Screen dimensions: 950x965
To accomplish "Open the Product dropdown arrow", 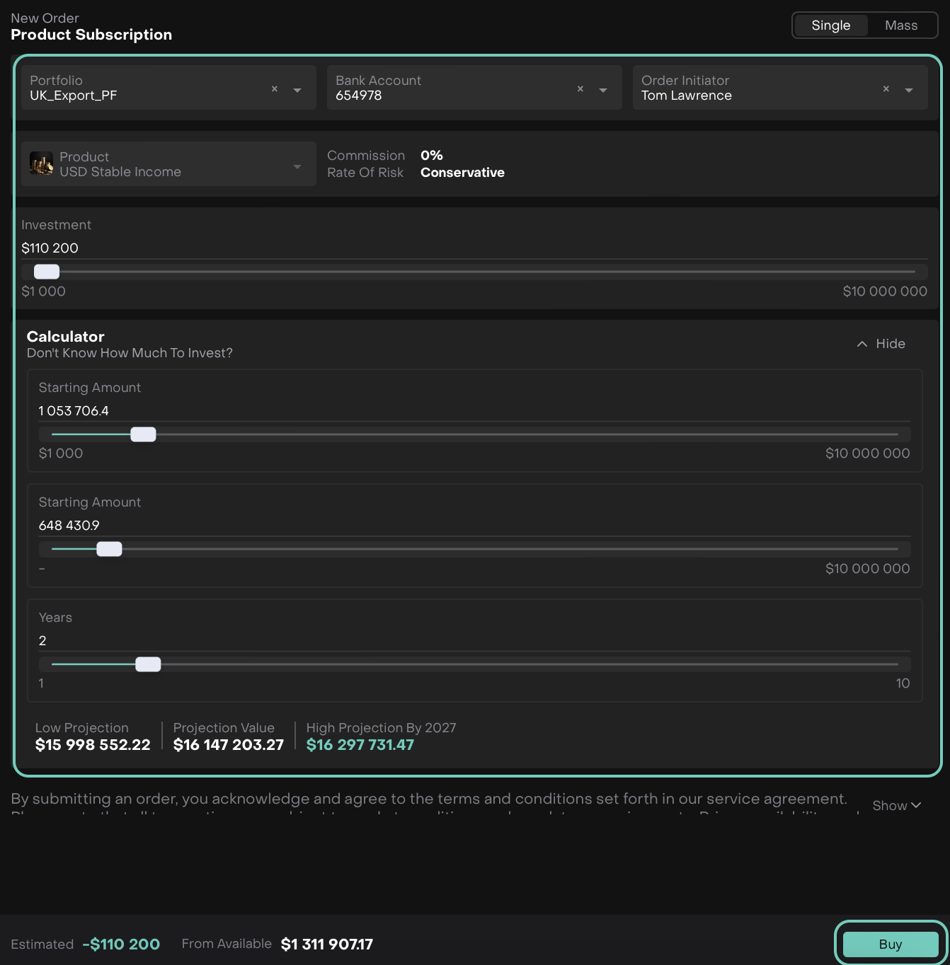I will pyautogui.click(x=297, y=166).
